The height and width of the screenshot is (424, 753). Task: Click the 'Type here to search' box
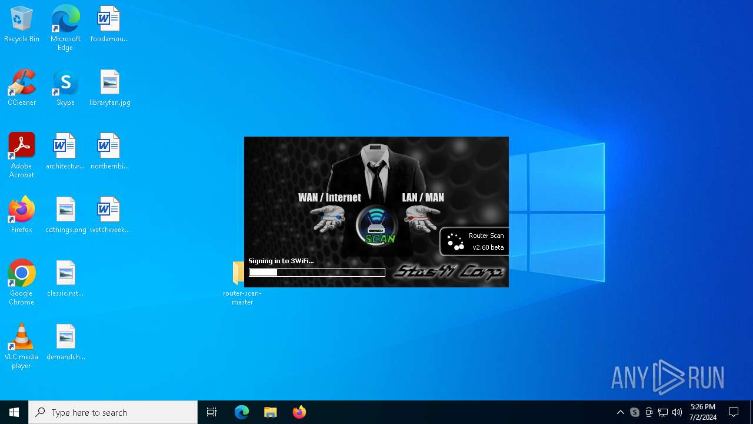pyautogui.click(x=113, y=412)
